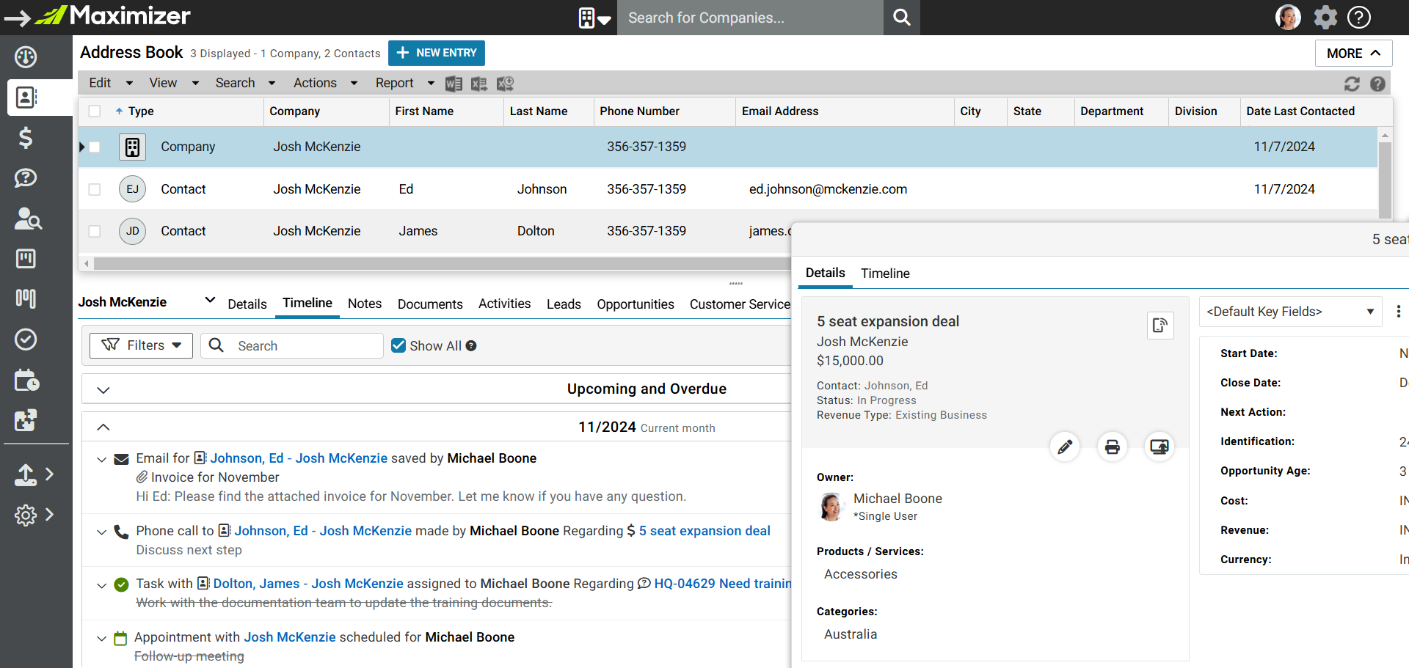
Task: Click the NEW ENTRY button
Action: tap(437, 53)
